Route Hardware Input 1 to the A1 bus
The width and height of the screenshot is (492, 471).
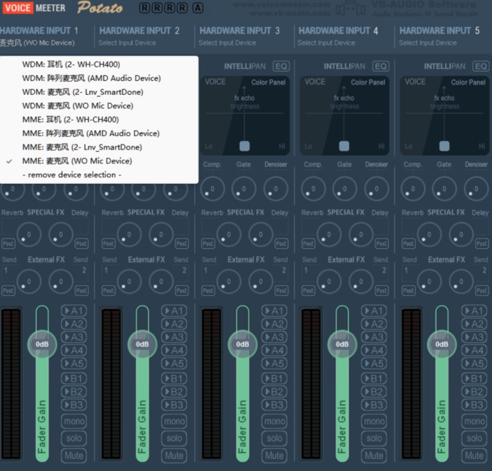pos(73,311)
